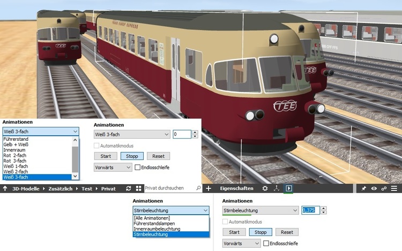Screen dimensions: 402x251
Task: Click the magnifier icon in search box
Action: point(198,188)
